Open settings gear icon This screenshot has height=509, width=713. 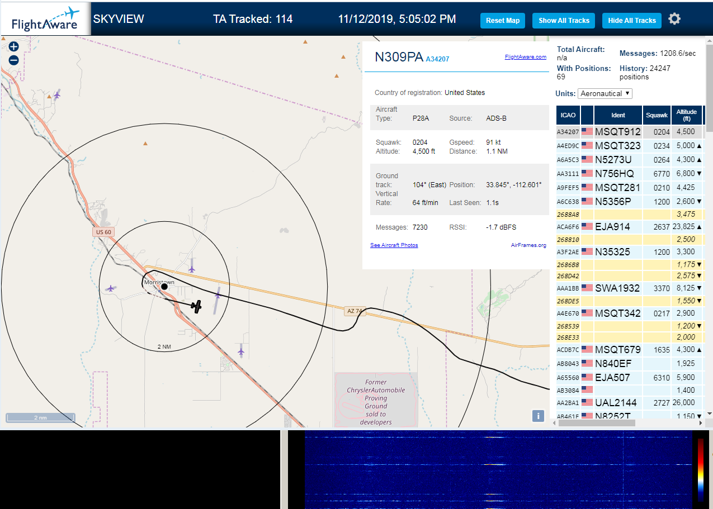point(674,19)
